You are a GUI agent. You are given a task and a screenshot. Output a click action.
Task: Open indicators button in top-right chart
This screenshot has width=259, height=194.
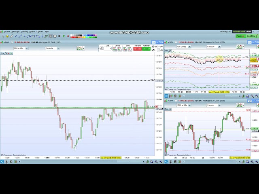(239, 47)
